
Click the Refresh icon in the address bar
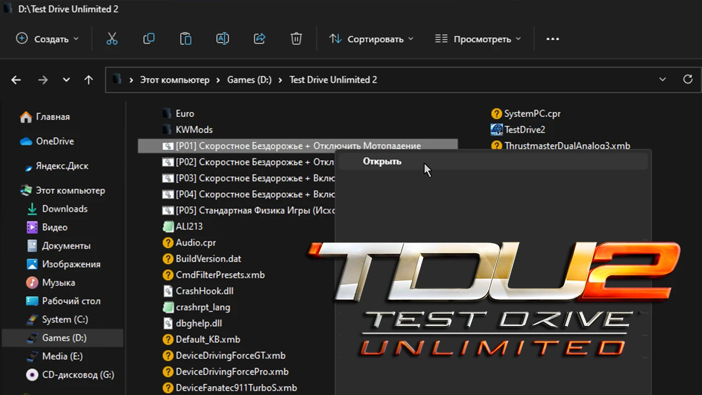[x=688, y=79]
